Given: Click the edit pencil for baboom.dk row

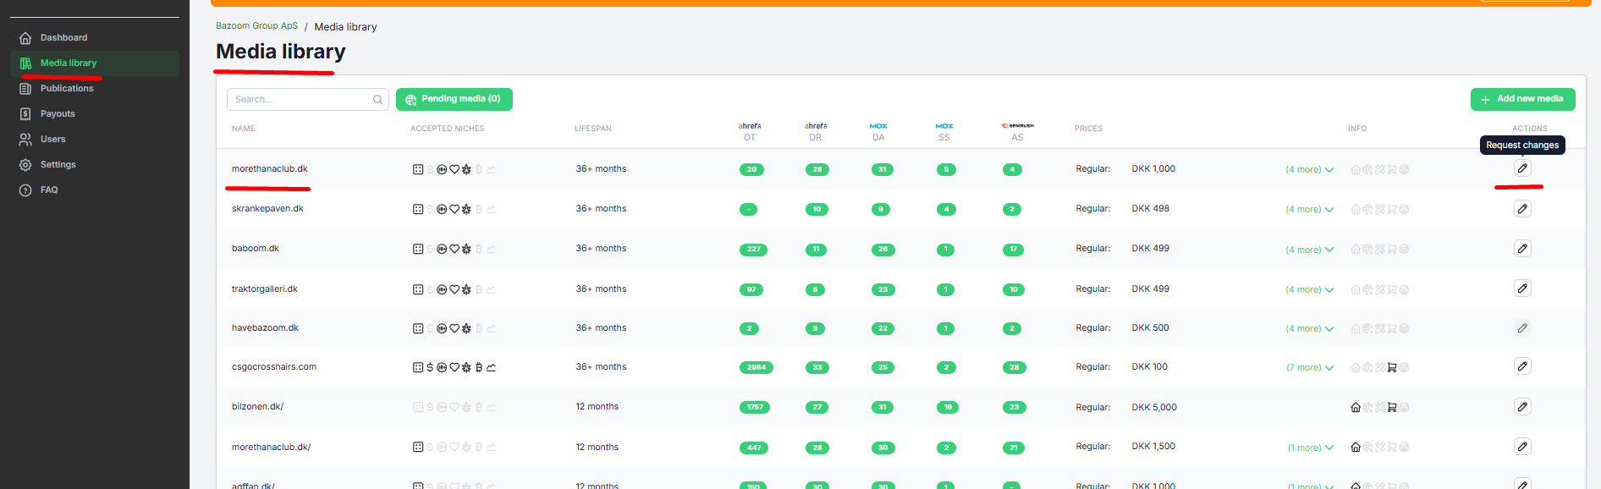Looking at the screenshot, I should [x=1521, y=249].
